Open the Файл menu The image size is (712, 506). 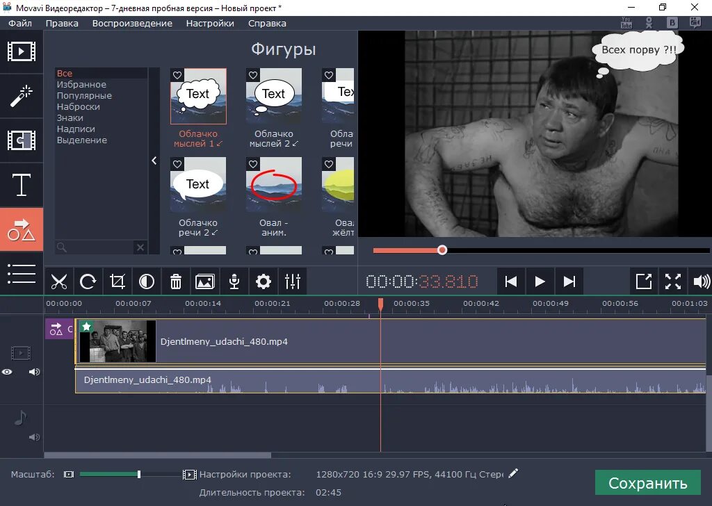click(x=20, y=23)
